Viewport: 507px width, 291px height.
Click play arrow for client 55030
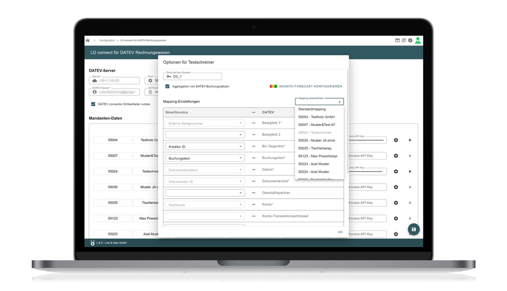(x=410, y=187)
